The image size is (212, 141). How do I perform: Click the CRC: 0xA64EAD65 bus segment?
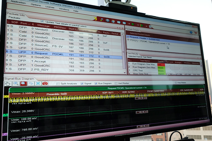pyautogui.click(x=187, y=90)
